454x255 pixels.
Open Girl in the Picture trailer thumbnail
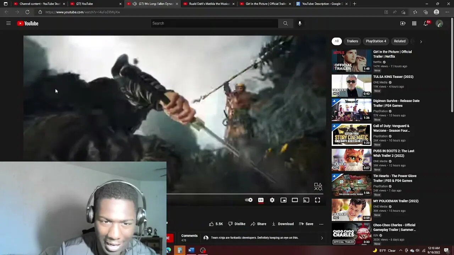tap(351, 61)
